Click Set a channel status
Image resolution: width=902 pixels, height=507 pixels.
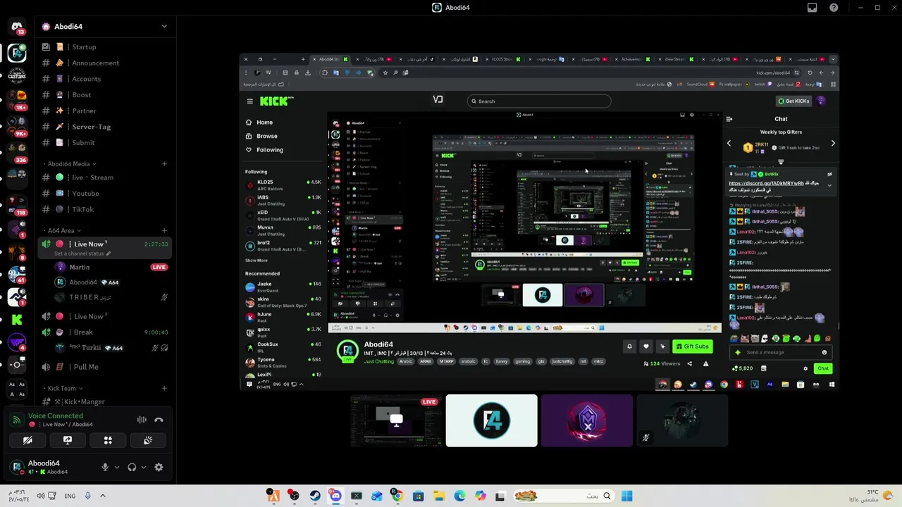tap(82, 254)
